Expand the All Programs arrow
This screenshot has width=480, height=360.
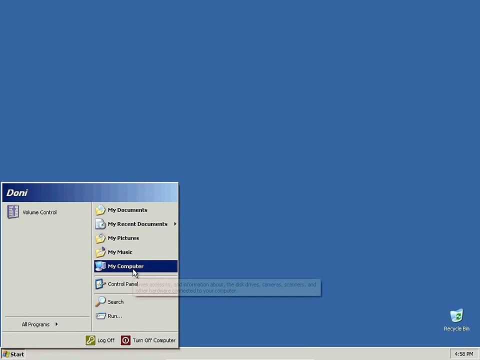coord(56,324)
